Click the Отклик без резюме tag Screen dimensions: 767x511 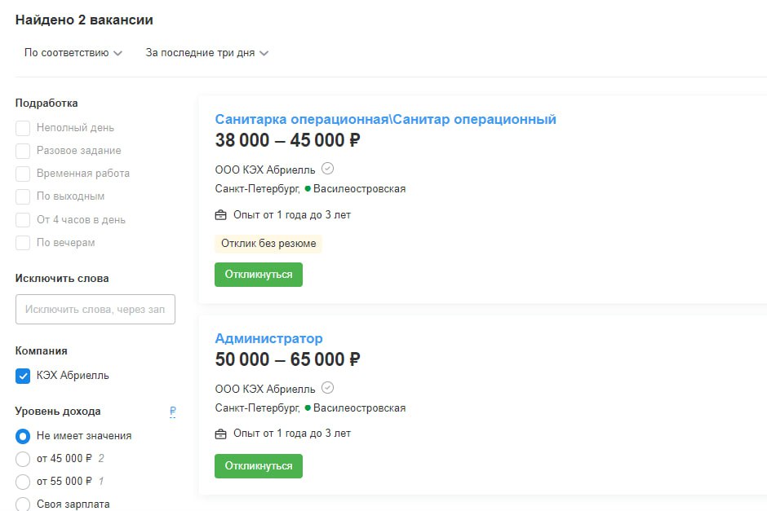point(268,244)
